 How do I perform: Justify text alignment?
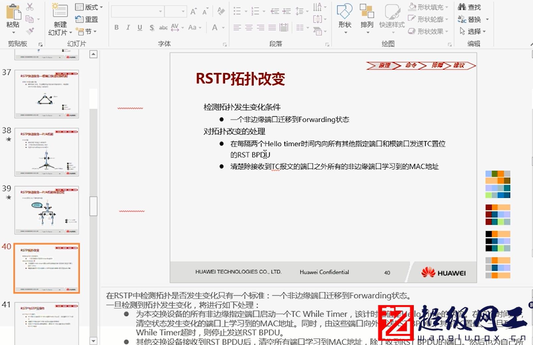272,28
